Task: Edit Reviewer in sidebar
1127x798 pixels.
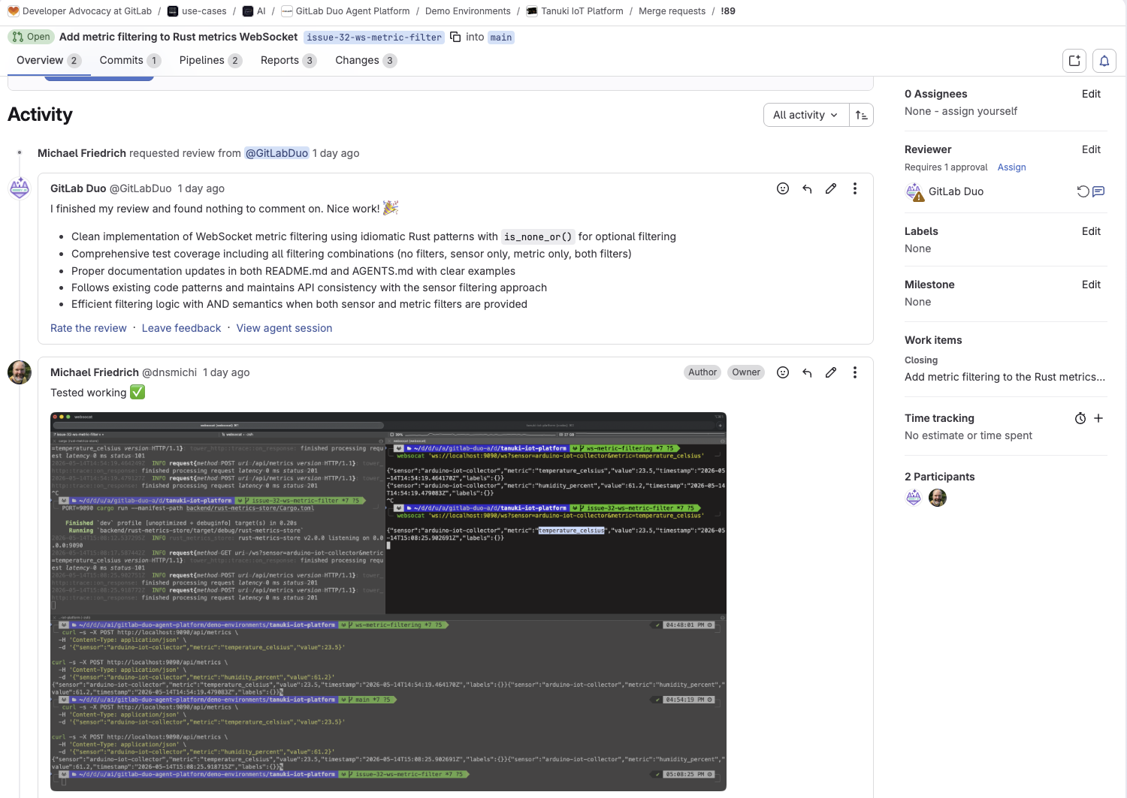Action: tap(1091, 149)
